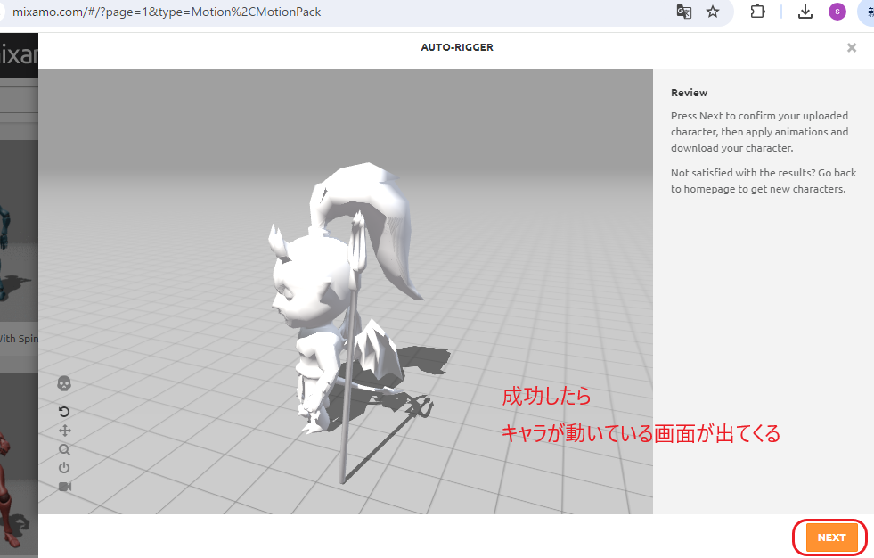
Task: Click the rotate view icon
Action: pyautogui.click(x=64, y=412)
